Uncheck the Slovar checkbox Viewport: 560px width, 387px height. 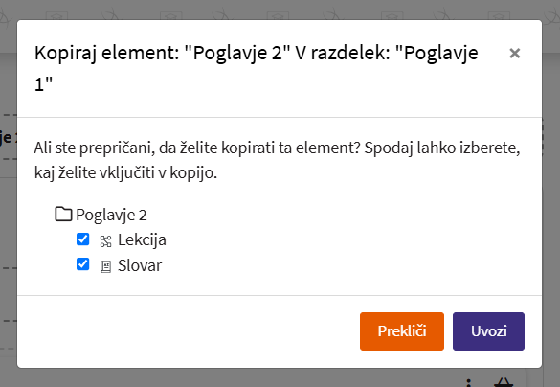(x=83, y=264)
